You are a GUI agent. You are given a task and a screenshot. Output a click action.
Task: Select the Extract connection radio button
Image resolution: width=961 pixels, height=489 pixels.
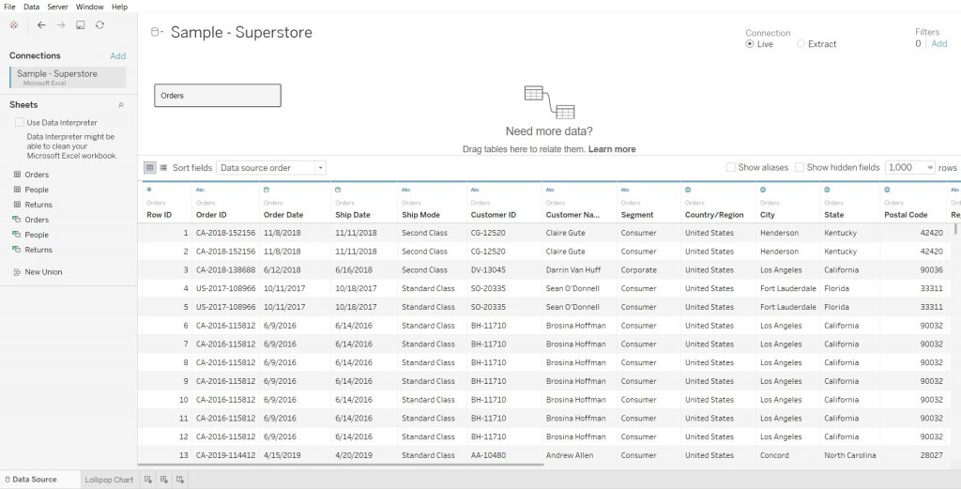coord(801,44)
